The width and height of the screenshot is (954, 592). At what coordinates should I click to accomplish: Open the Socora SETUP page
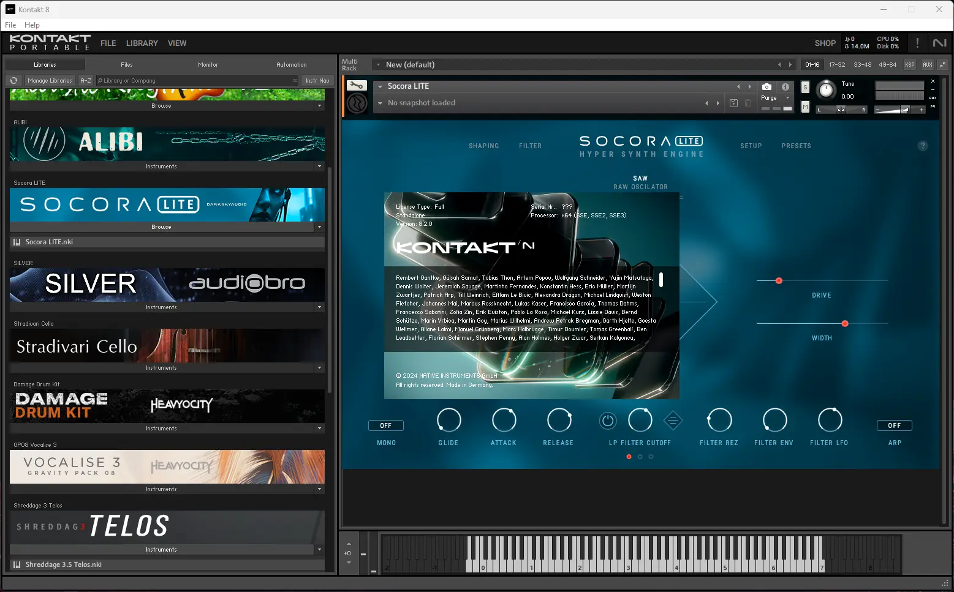[x=751, y=146]
